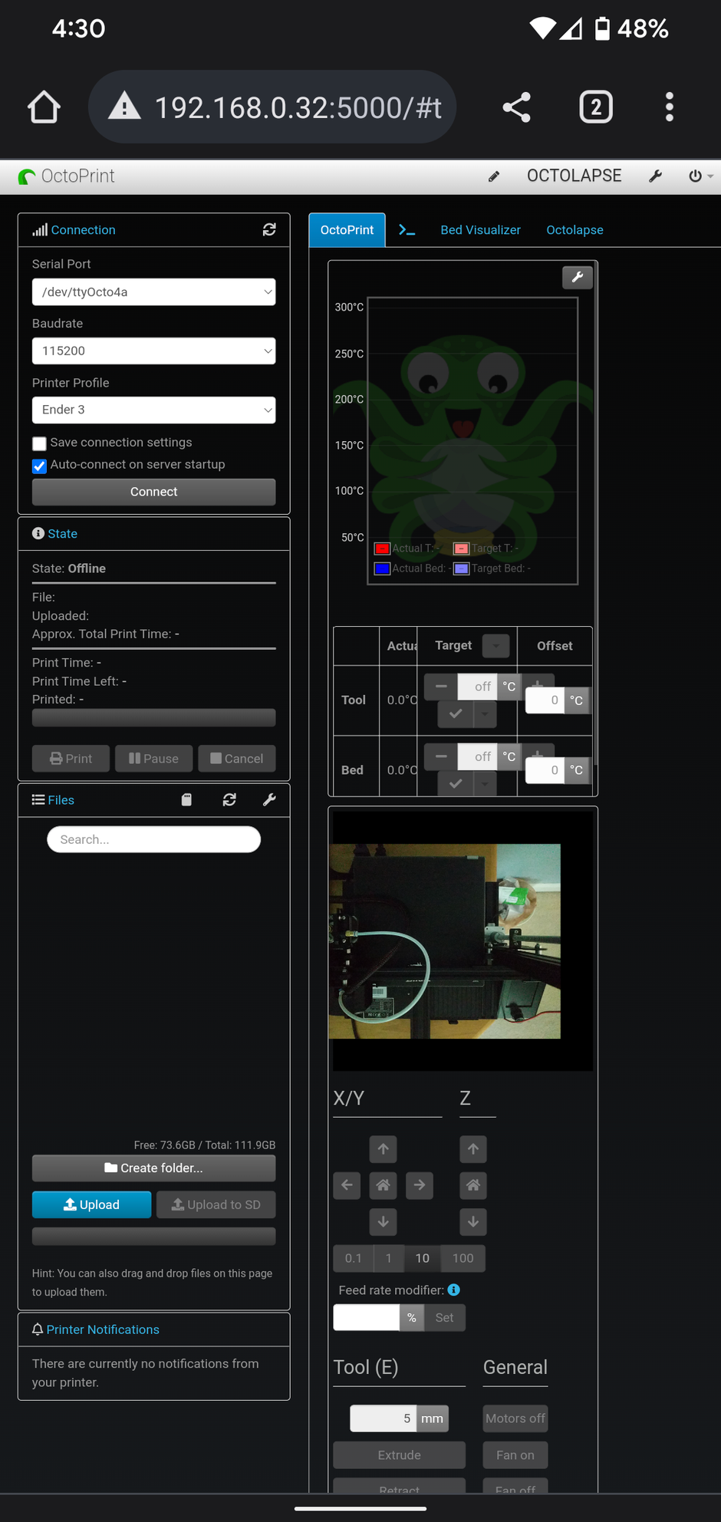Jog Z axis up arrow
721x1522 pixels.
473,1149
